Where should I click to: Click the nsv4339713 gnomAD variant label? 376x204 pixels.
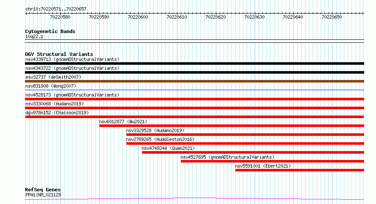(72, 59)
